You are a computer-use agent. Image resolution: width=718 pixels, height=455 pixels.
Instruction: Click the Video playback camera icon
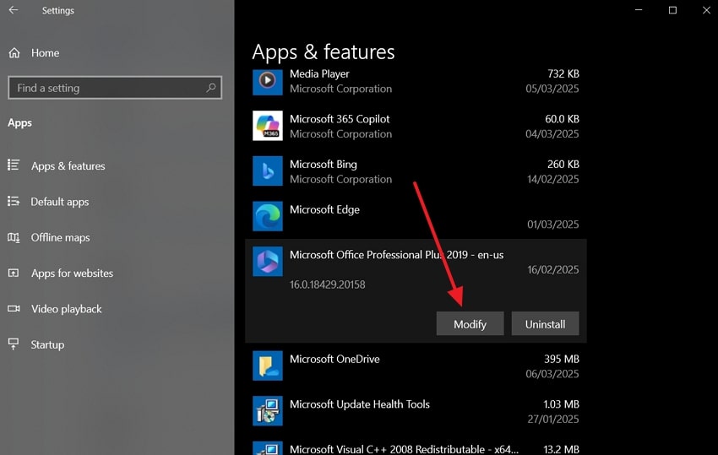[x=14, y=308]
